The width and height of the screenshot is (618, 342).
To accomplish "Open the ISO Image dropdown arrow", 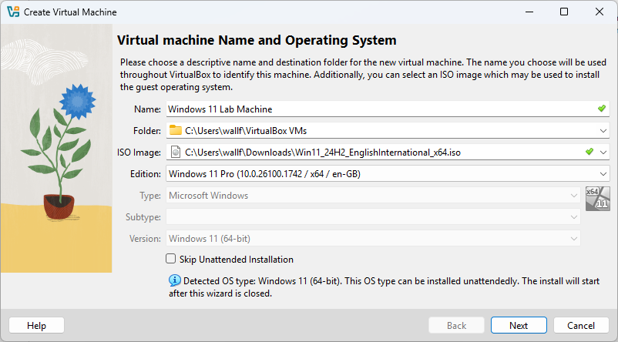I will point(603,152).
